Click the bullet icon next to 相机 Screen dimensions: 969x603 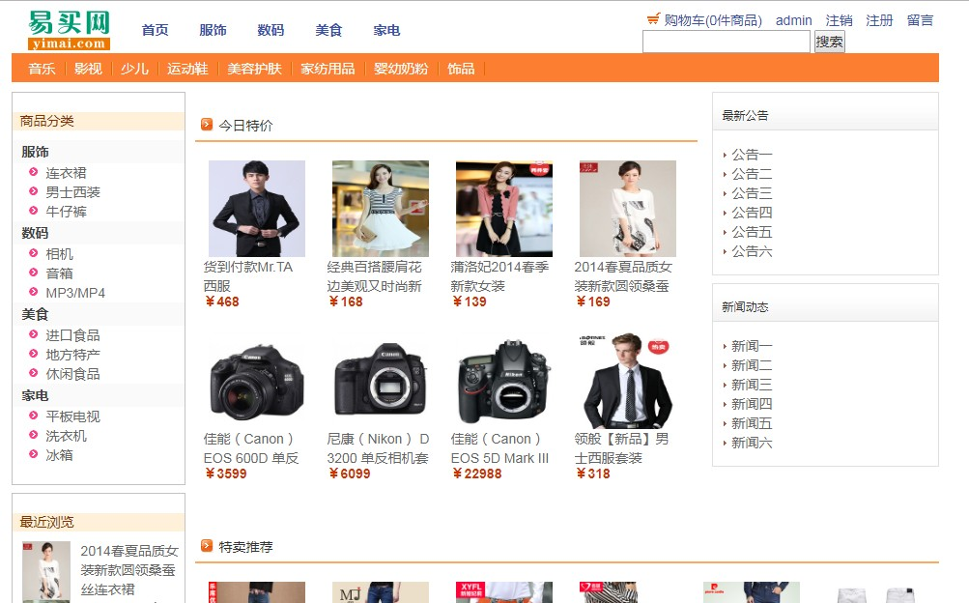[x=34, y=252]
